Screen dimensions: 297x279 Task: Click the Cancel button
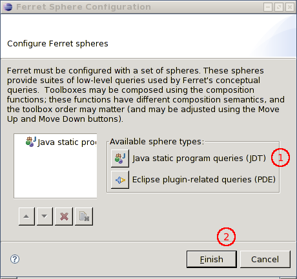pyautogui.click(x=265, y=259)
